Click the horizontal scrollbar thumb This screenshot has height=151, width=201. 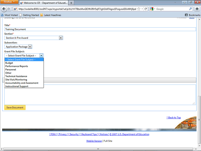tap(98, 149)
